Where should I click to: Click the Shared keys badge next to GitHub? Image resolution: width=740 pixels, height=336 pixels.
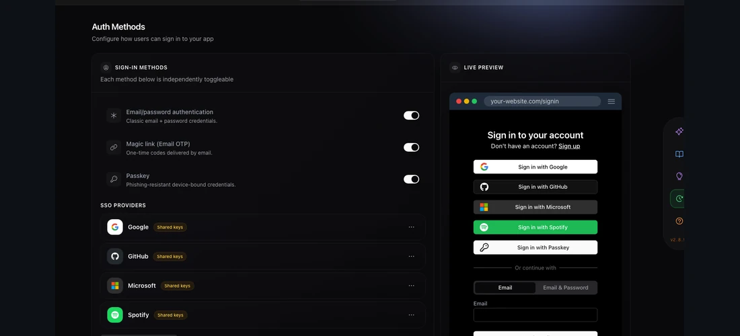[170, 256]
